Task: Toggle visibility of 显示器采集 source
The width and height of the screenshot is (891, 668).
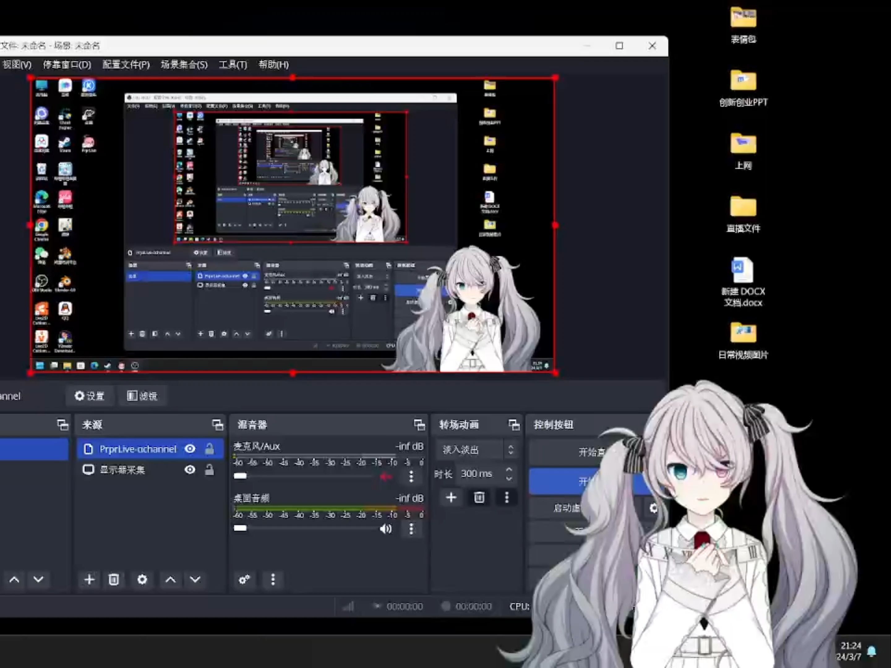Action: click(x=190, y=470)
